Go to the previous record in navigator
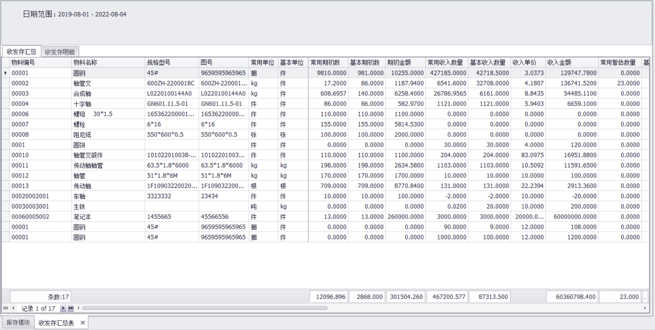Screen dimensions: 655x330 click(x=13, y=308)
